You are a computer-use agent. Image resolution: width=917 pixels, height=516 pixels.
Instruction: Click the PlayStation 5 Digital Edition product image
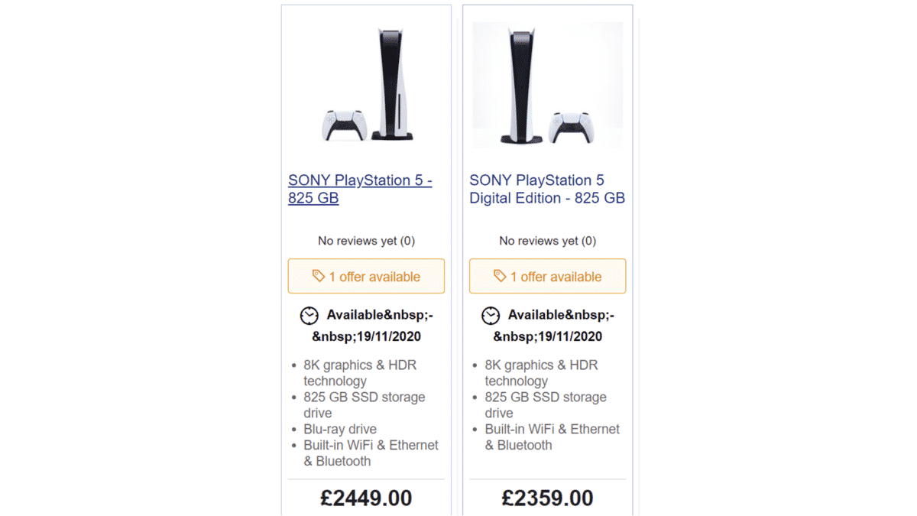coord(546,84)
